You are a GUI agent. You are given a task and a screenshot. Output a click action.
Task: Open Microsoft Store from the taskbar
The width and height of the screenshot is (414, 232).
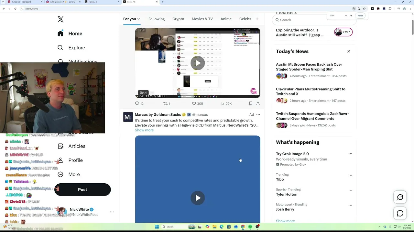[x=229, y=227]
